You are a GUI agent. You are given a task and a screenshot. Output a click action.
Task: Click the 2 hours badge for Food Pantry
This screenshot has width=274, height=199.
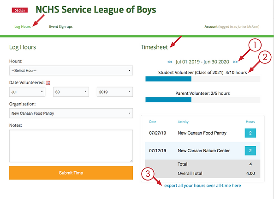250,133
